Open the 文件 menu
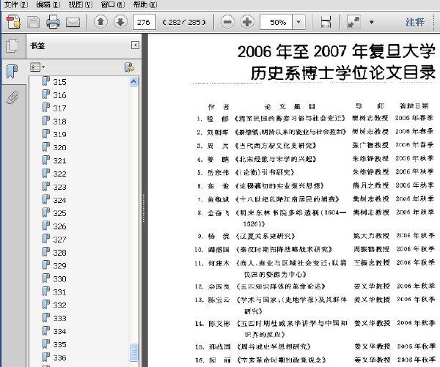The height and width of the screenshot is (367, 440). tap(16, 4)
